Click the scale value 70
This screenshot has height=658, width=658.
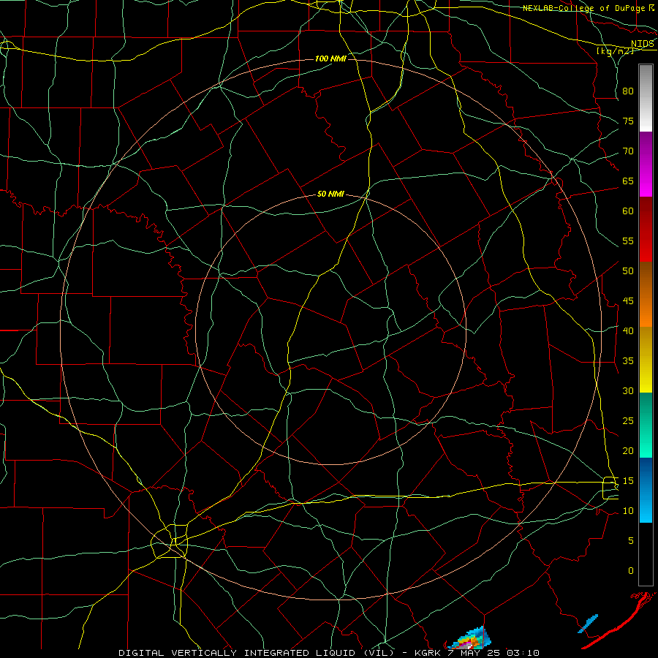(x=628, y=151)
